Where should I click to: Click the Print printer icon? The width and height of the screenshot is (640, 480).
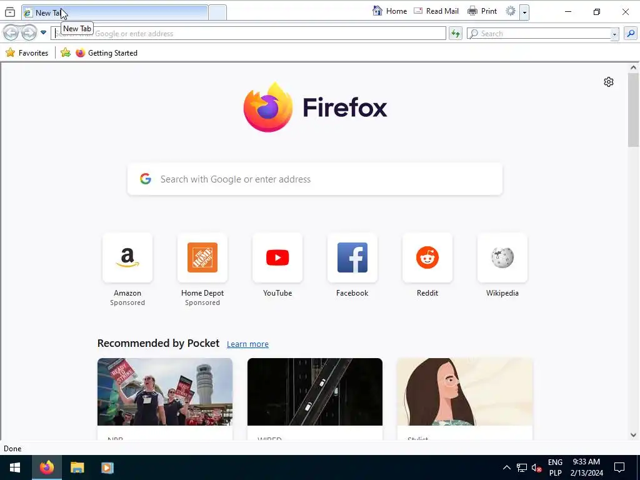point(472,11)
